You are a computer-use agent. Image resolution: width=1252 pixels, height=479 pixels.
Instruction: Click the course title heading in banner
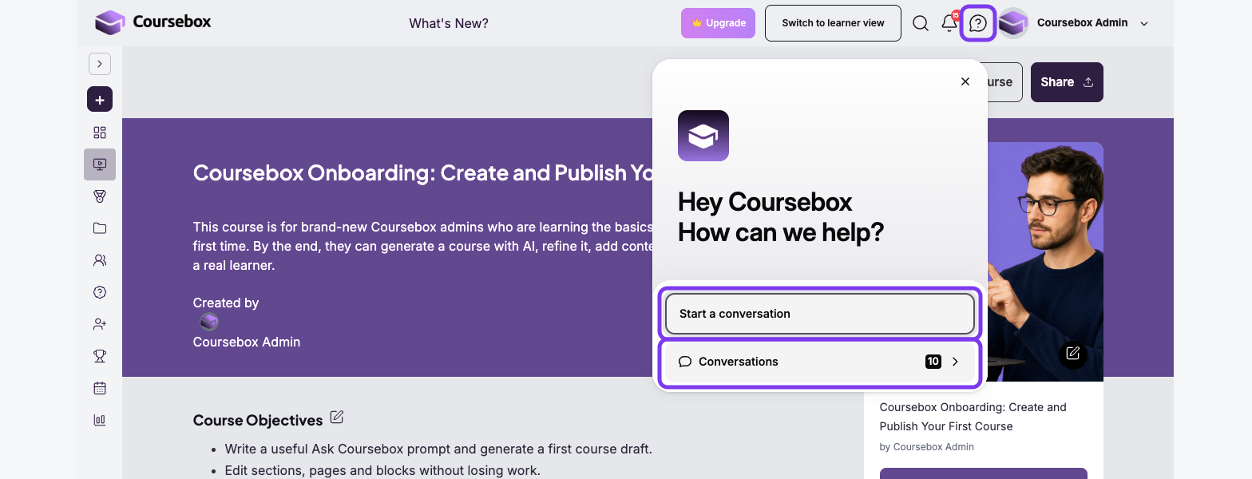[423, 173]
